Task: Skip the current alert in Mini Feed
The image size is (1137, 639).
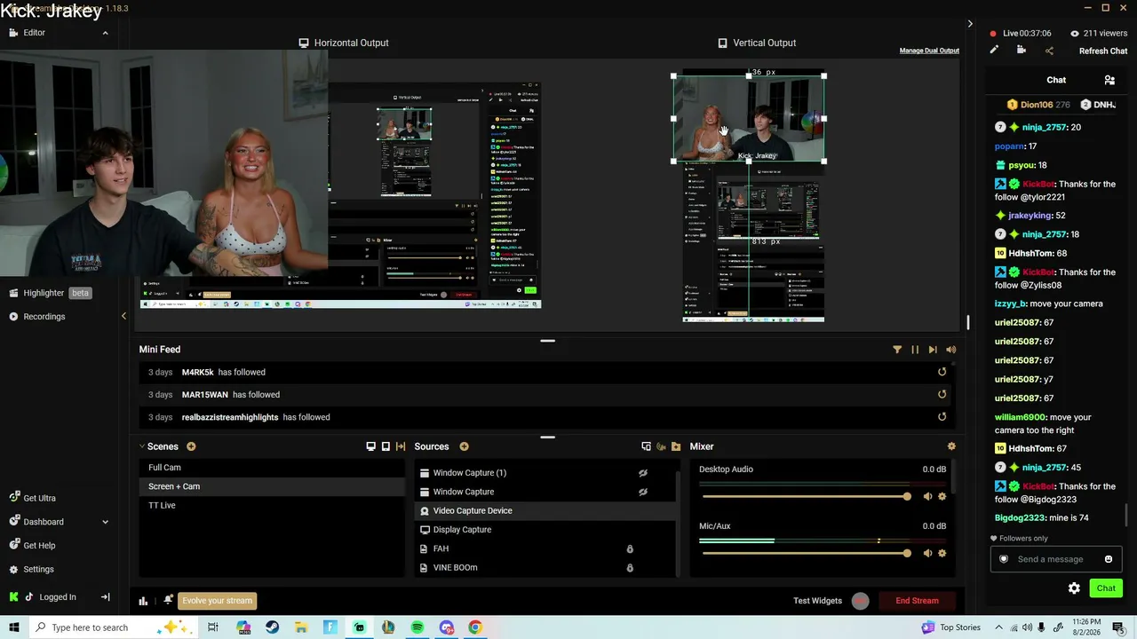Action: pyautogui.click(x=933, y=350)
